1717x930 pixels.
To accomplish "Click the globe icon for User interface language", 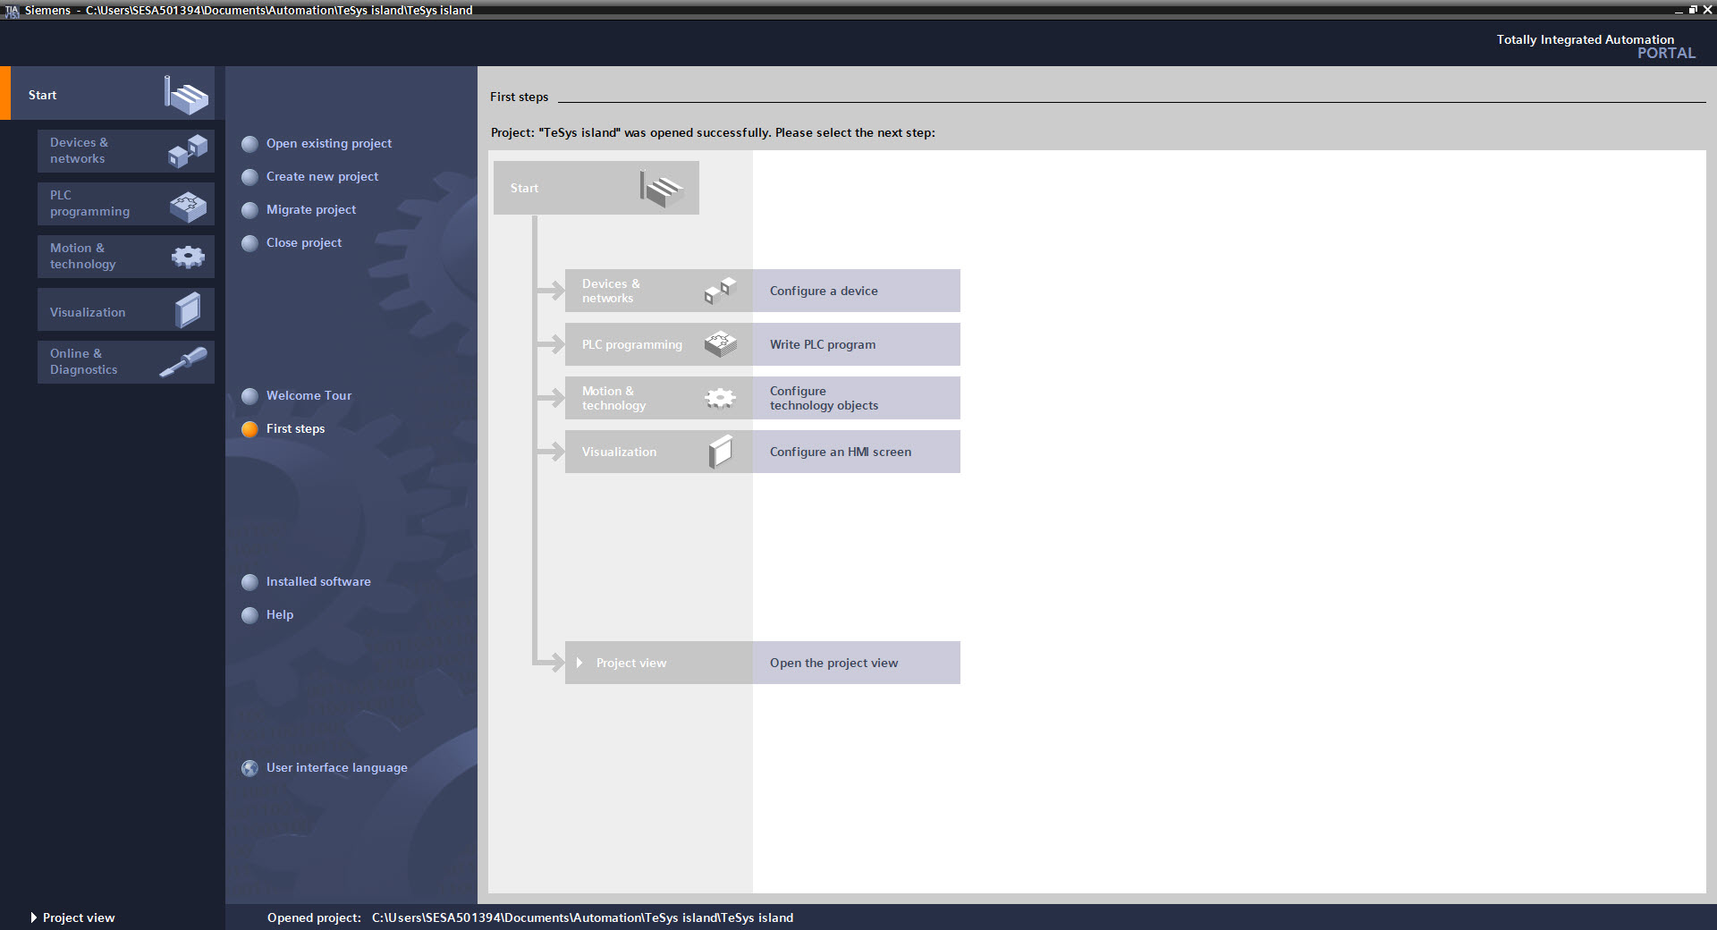I will [x=250, y=768].
